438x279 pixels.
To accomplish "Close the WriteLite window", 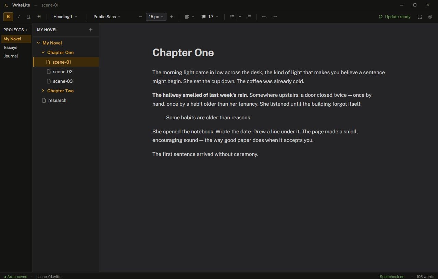I will 428,5.
